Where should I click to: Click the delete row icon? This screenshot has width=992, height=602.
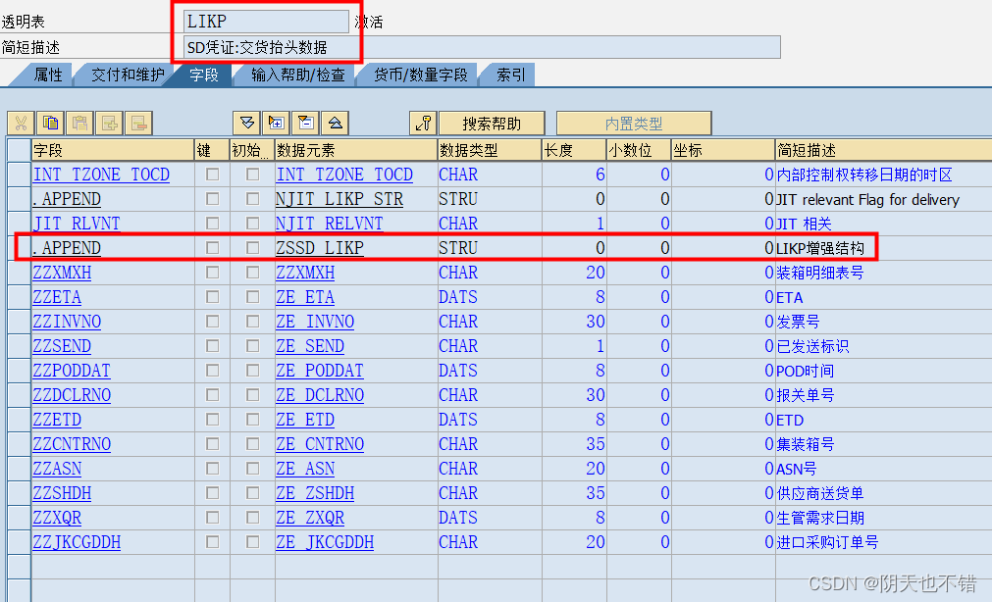pyautogui.click(x=139, y=123)
